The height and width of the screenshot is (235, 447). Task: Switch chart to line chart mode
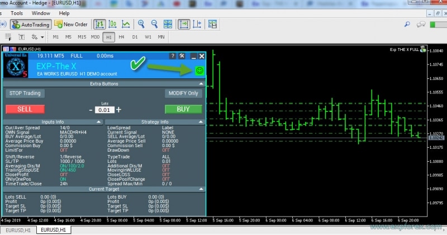126,25
